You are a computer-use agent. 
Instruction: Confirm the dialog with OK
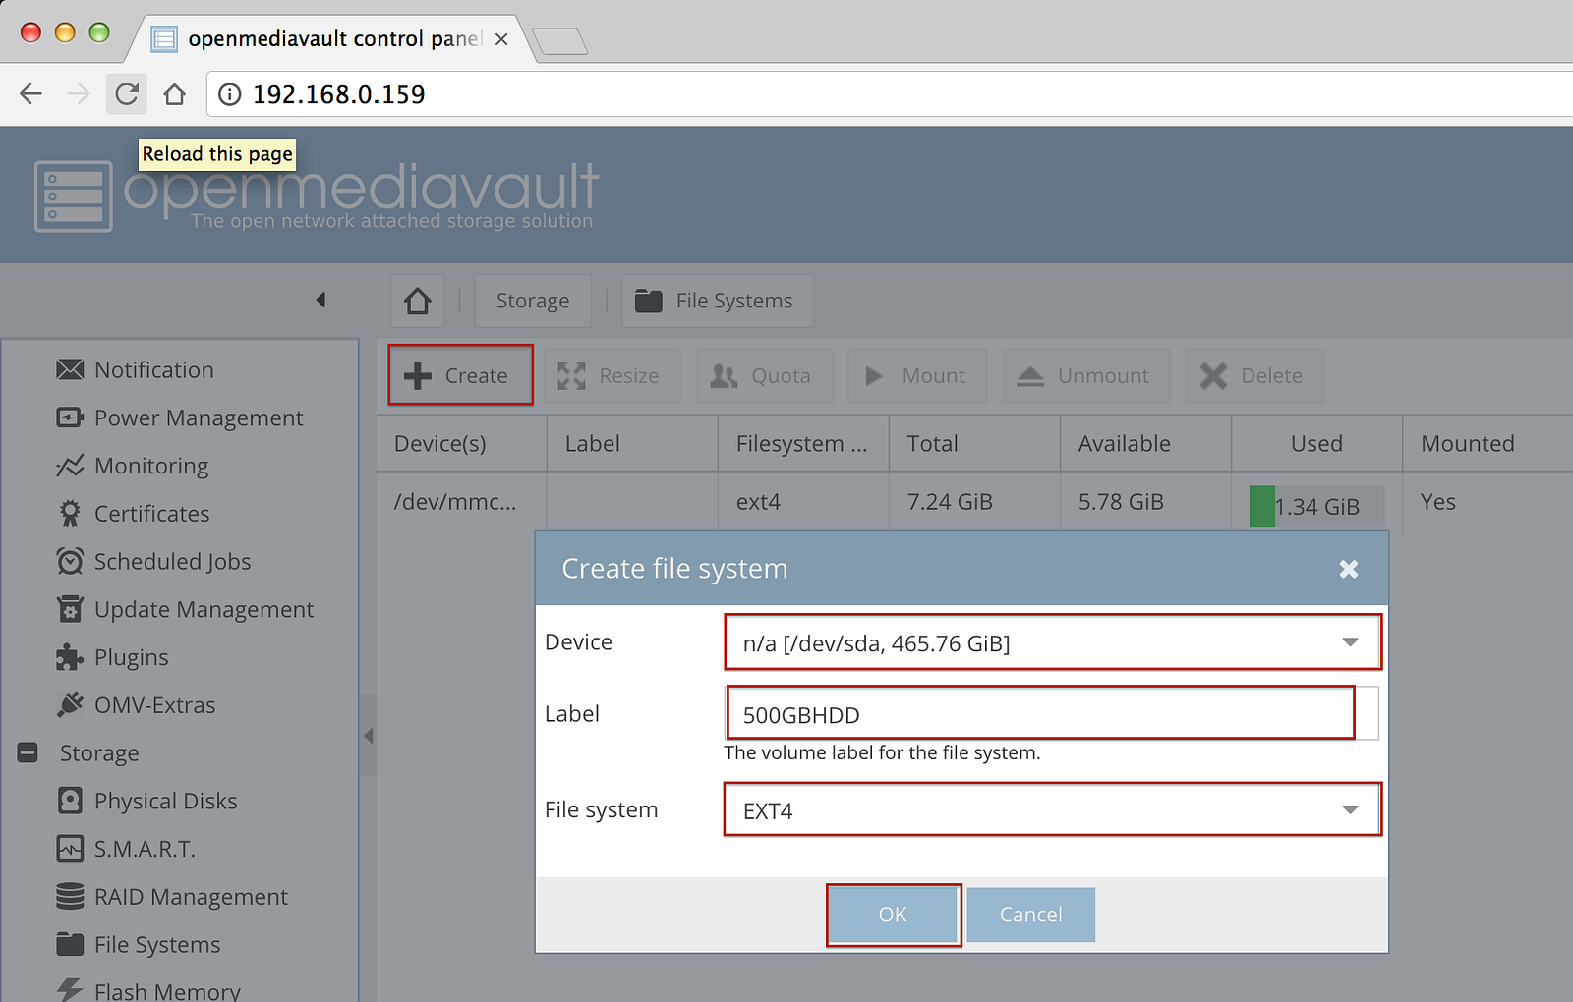click(893, 915)
